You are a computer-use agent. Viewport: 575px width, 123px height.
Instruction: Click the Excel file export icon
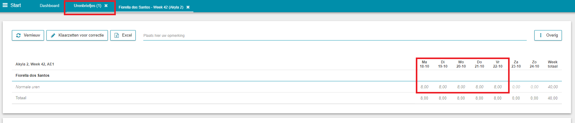(x=116, y=35)
